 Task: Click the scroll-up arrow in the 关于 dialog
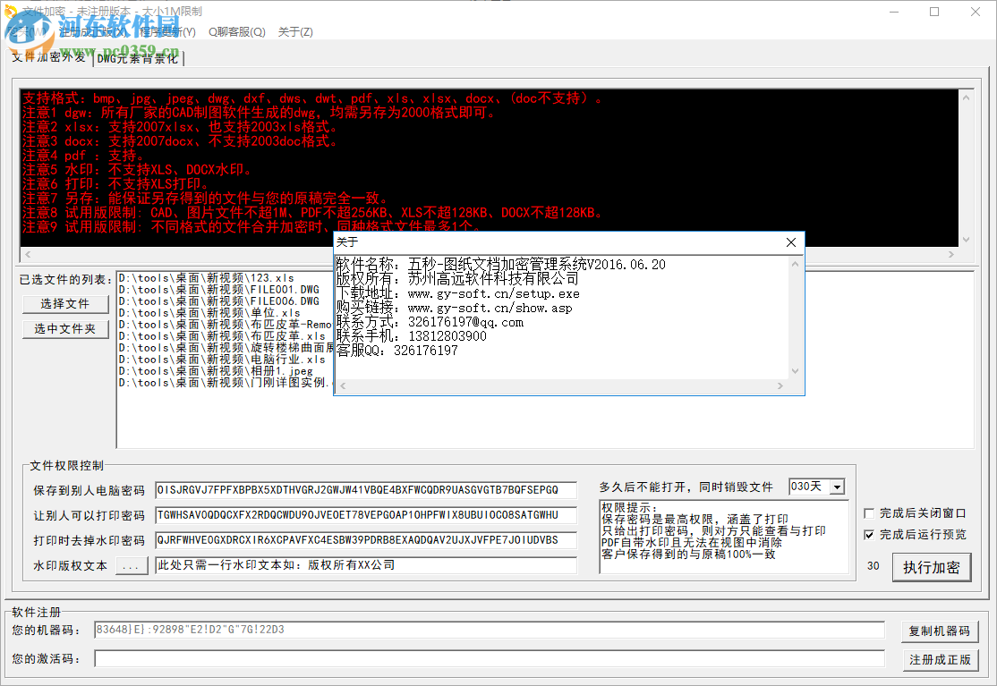795,264
